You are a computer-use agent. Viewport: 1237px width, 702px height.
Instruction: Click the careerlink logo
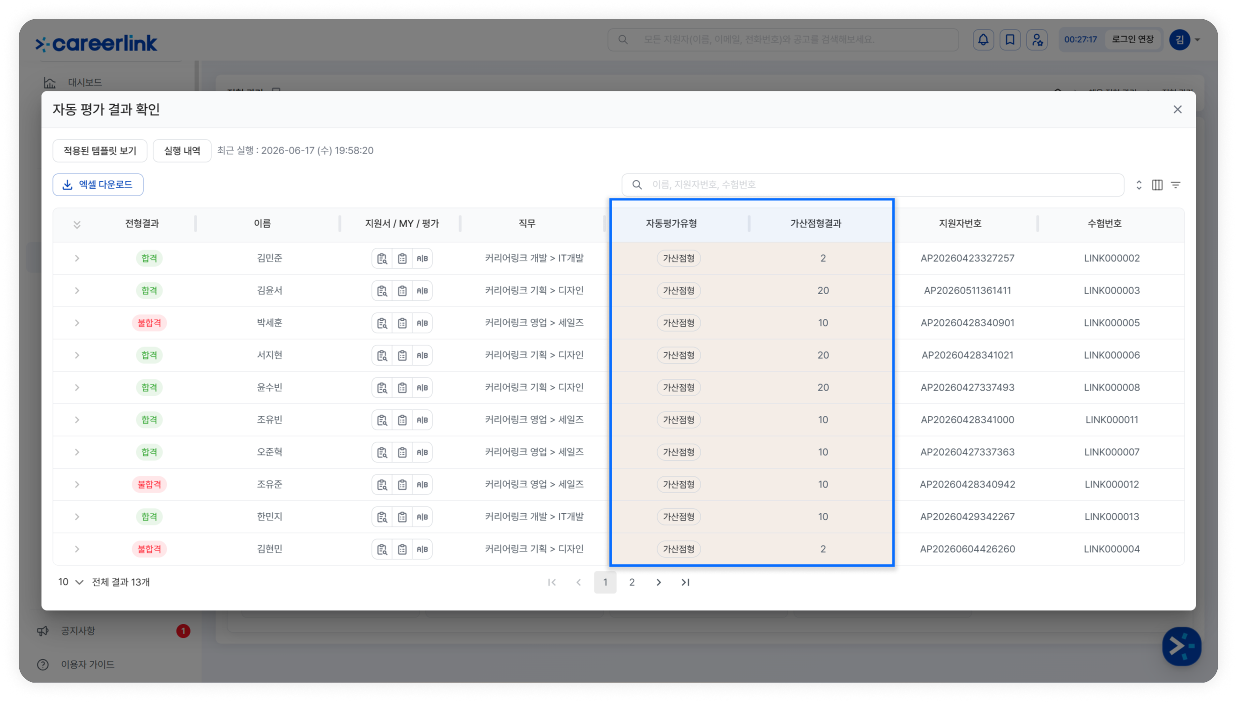tap(96, 44)
